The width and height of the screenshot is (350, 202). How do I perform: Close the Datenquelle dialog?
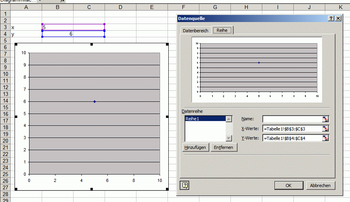coord(338,18)
